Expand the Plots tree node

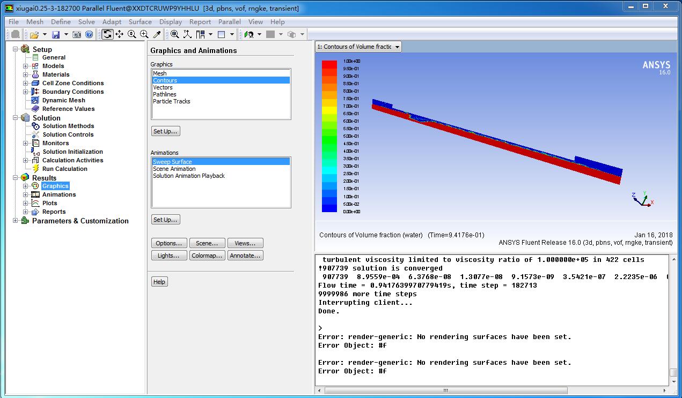click(x=25, y=203)
